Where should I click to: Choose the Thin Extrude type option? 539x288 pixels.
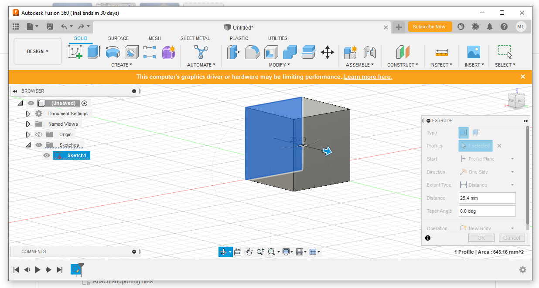[x=476, y=133]
